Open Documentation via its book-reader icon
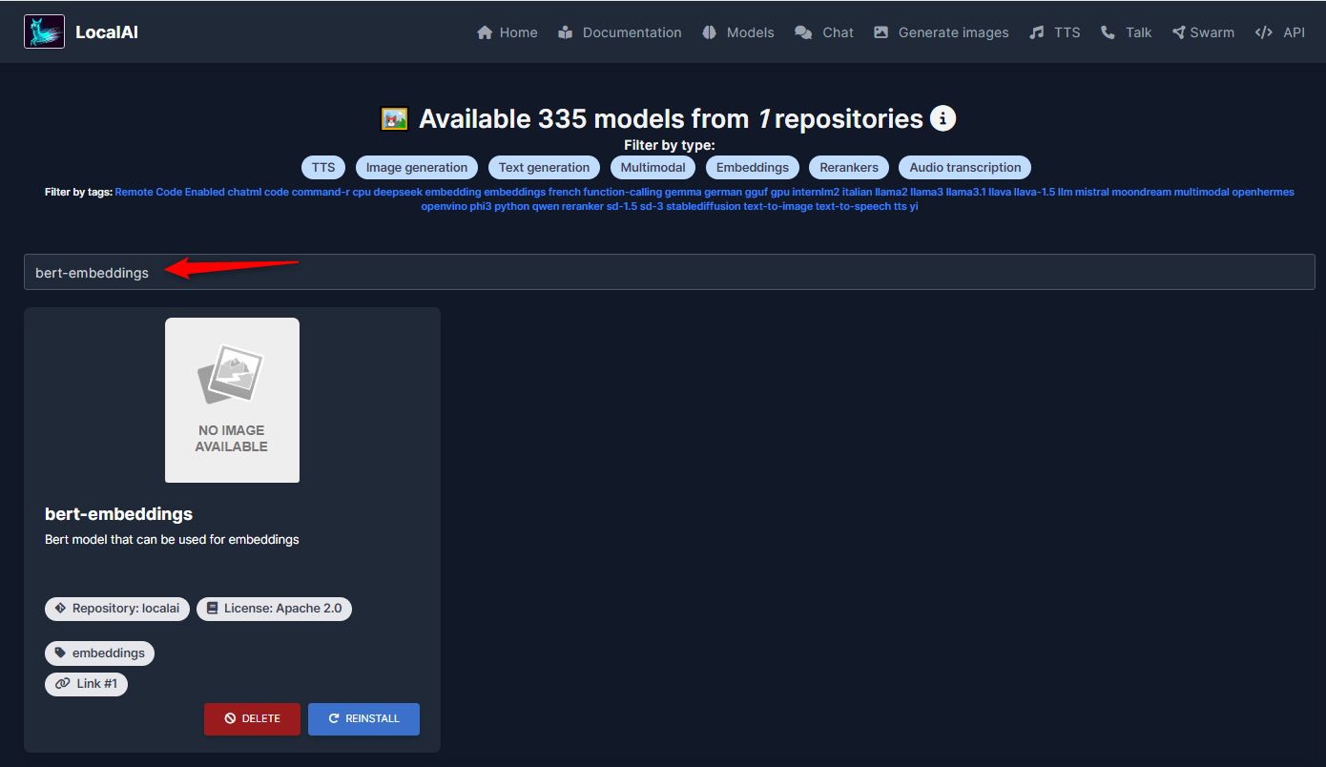 [566, 32]
